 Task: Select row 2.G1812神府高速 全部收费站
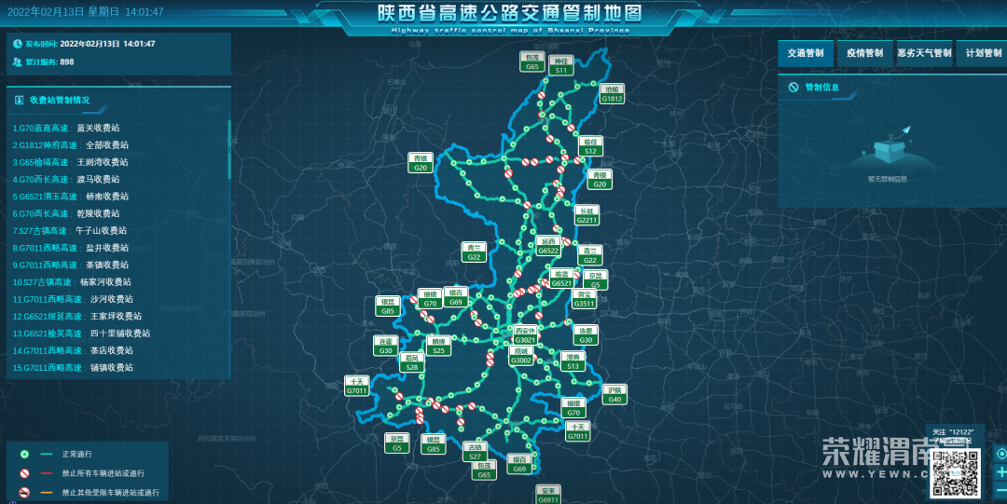pyautogui.click(x=71, y=145)
